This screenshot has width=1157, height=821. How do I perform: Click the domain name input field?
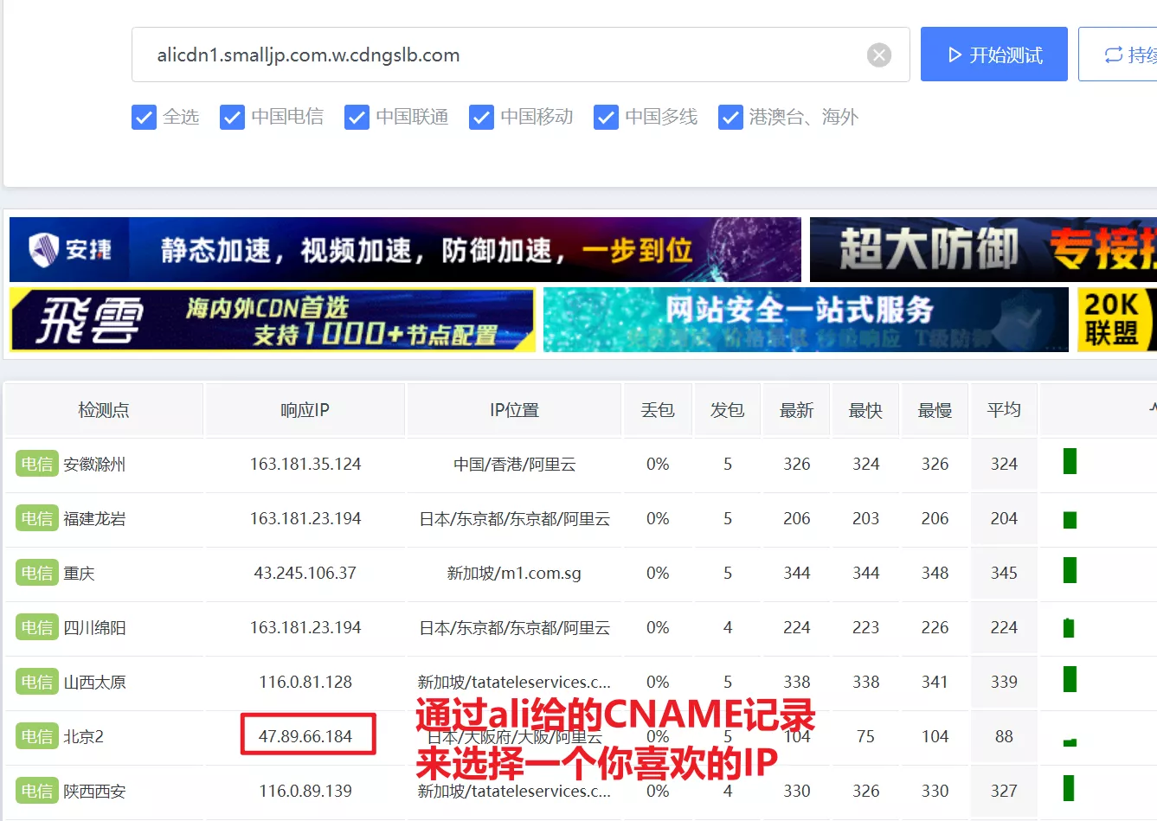point(493,55)
